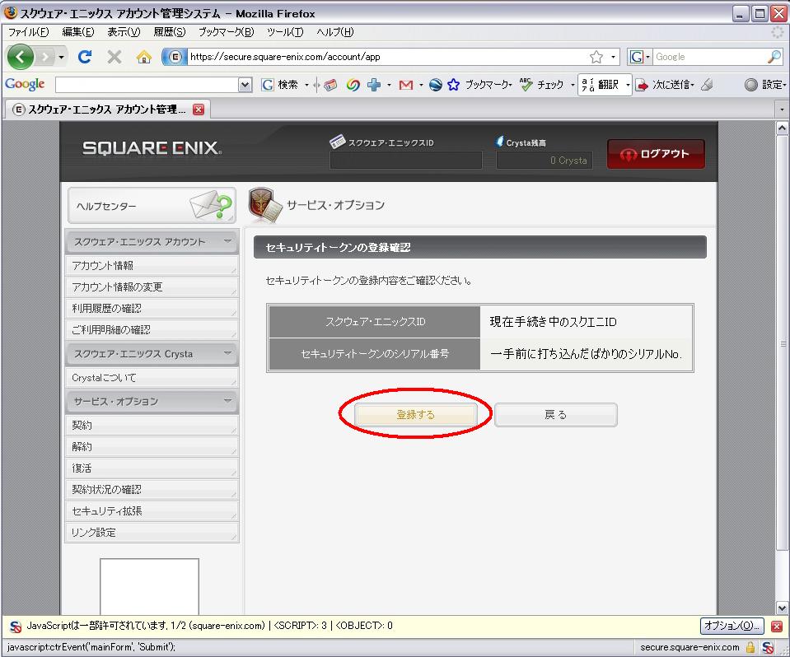
Task: Click the blue plus icon in Google toolbar
Action: point(374,85)
